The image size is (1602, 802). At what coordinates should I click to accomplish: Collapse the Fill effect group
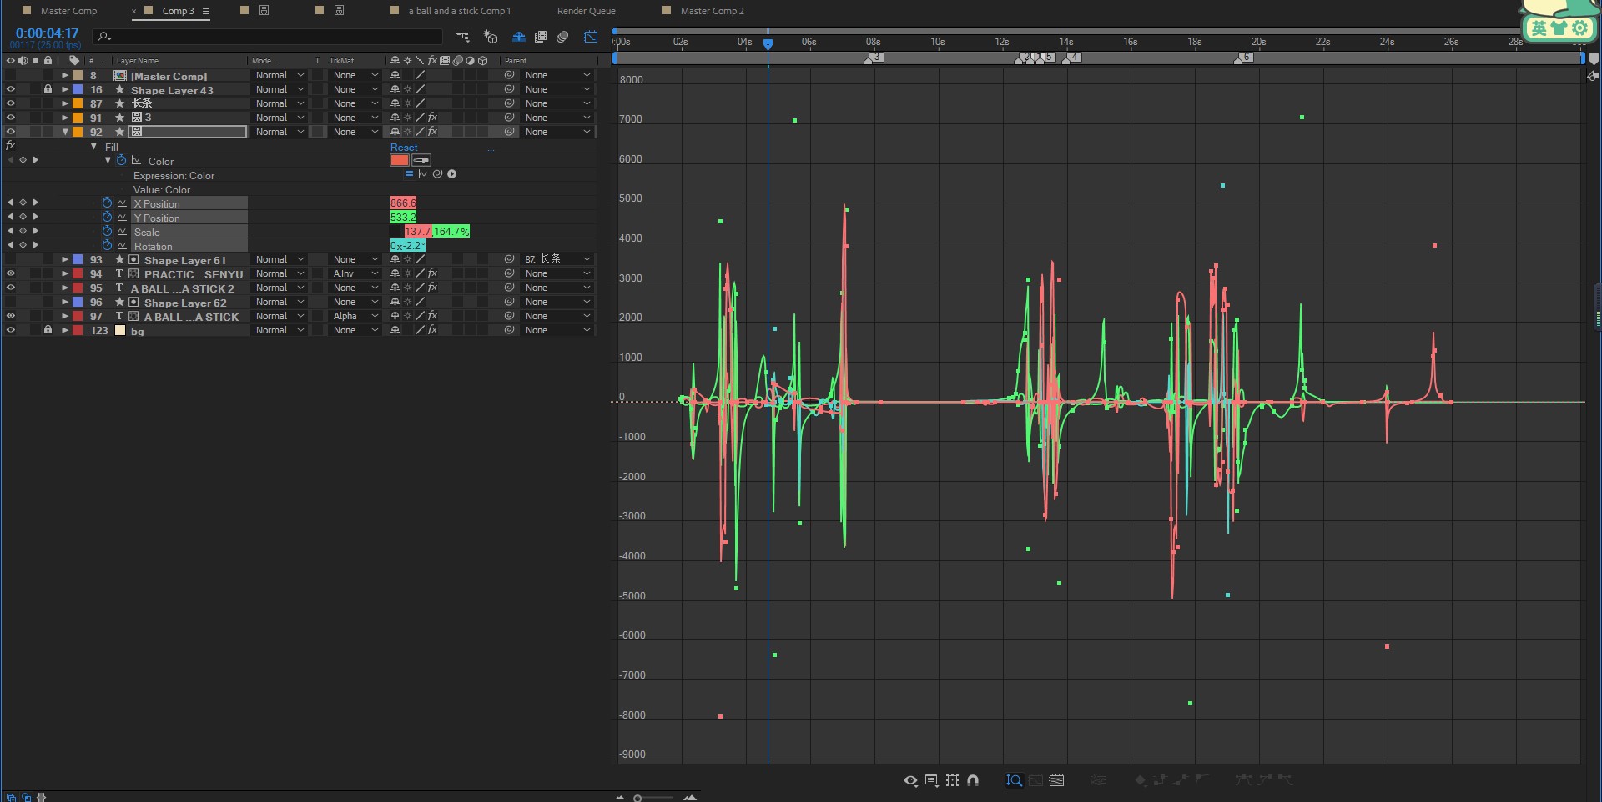click(93, 146)
